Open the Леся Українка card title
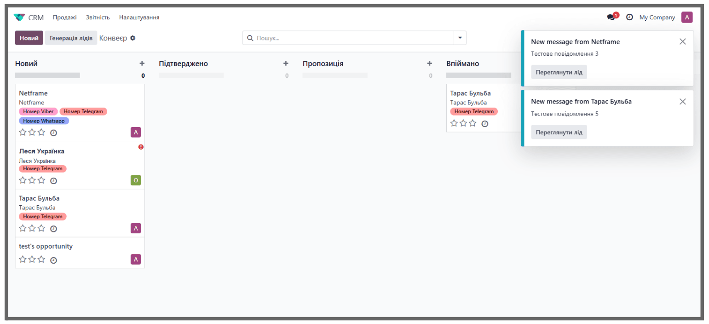Screen dimensions: 709x324 coord(42,151)
